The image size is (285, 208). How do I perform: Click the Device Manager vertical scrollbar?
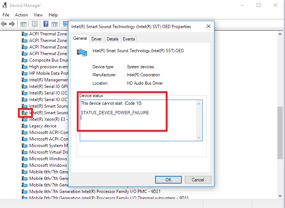(x=280, y=109)
